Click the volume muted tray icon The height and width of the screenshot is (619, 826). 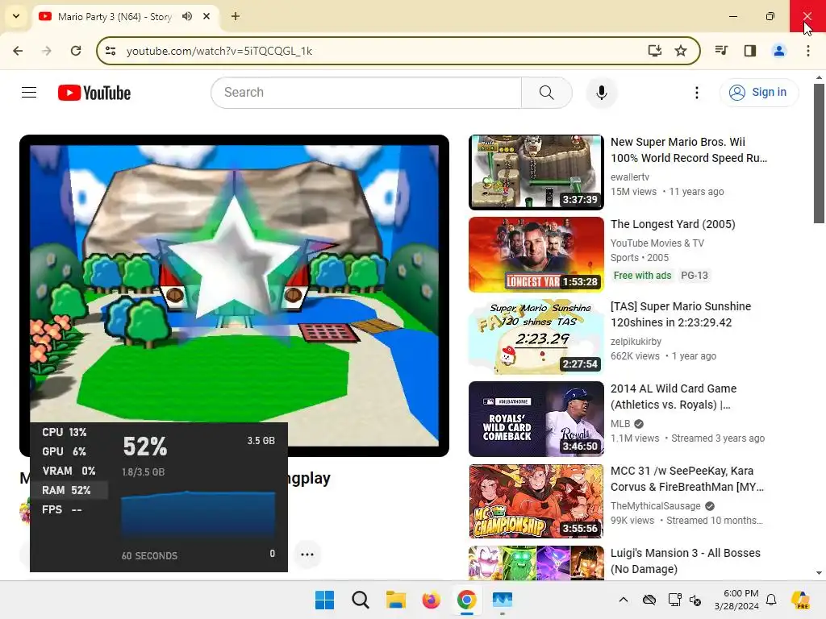tap(695, 600)
